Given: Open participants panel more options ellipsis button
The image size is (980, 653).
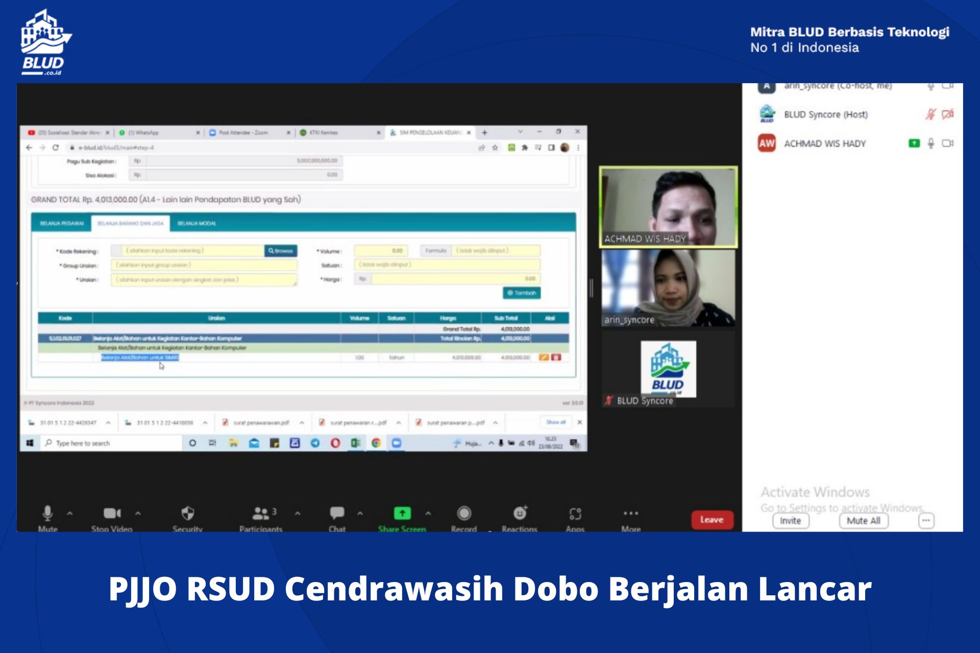Looking at the screenshot, I should (926, 521).
